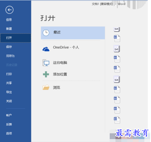Open the fourth recent file, a Word document

tap(117, 59)
